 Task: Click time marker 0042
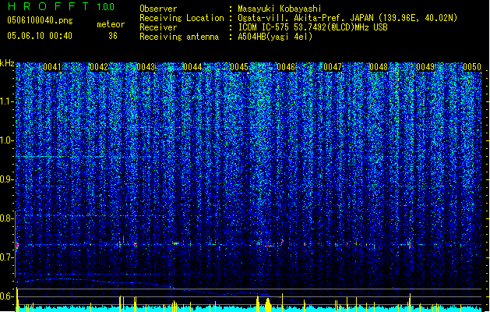click(x=99, y=67)
